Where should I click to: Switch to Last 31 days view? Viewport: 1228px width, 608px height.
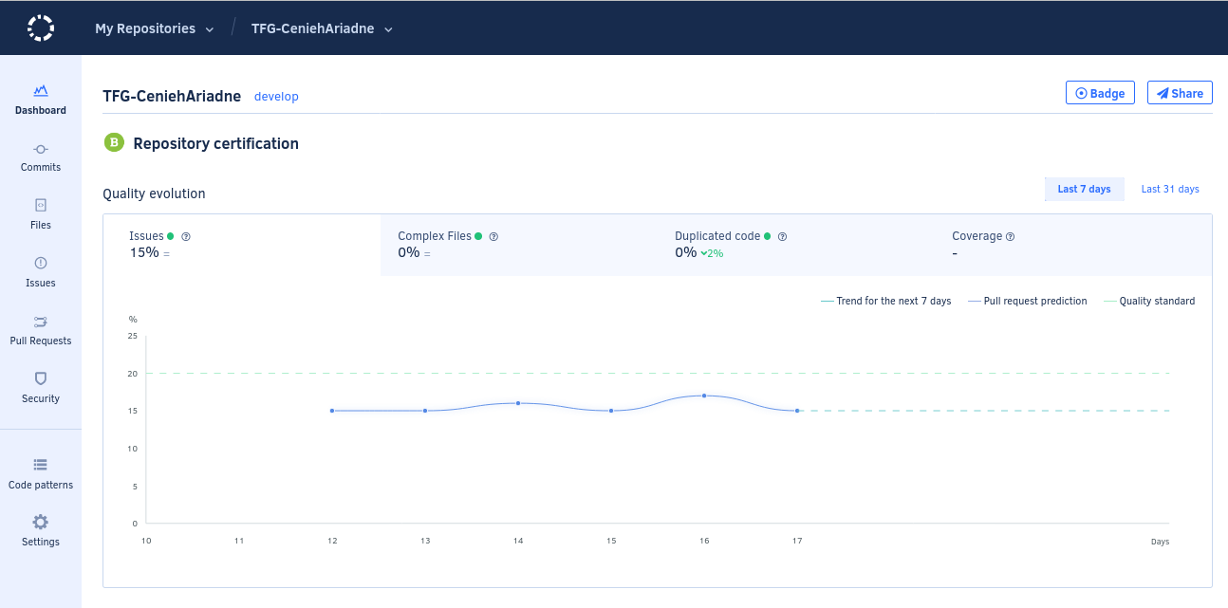[1170, 189]
